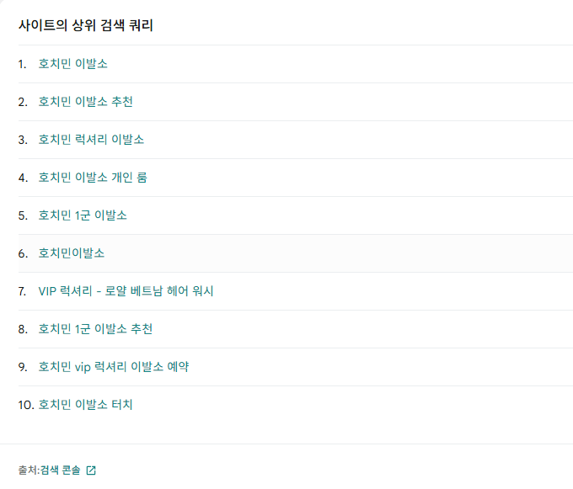Click the rank number 7. in the list
Image resolution: width=573 pixels, height=489 pixels.
coord(22,292)
